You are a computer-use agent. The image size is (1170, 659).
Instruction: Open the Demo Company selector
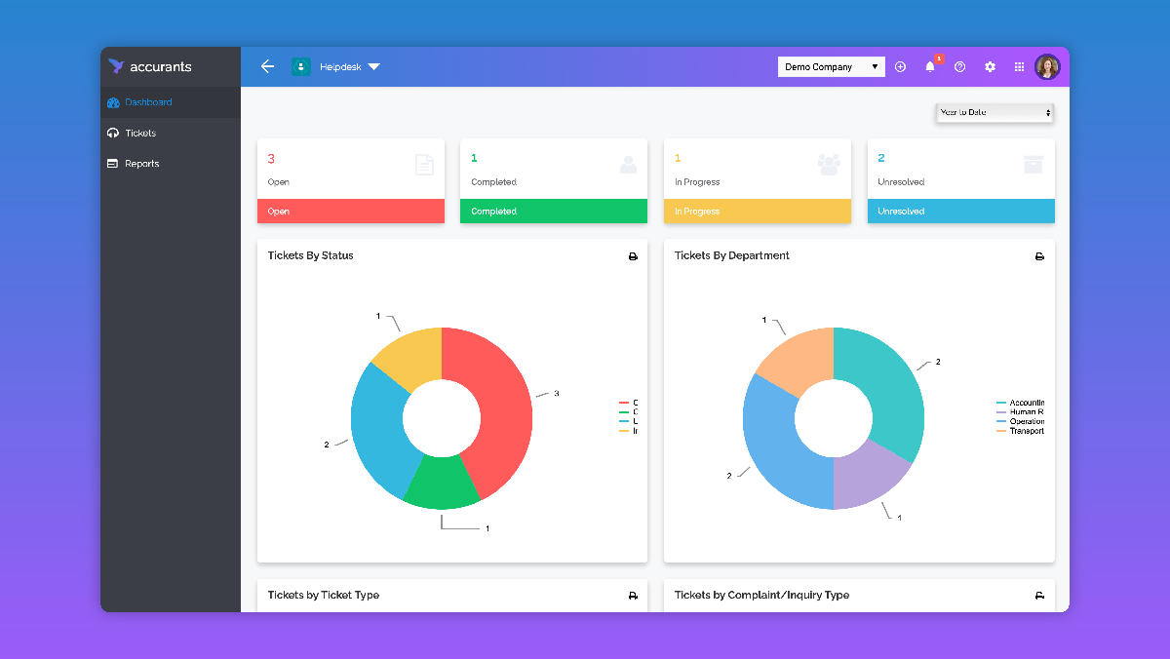click(832, 66)
